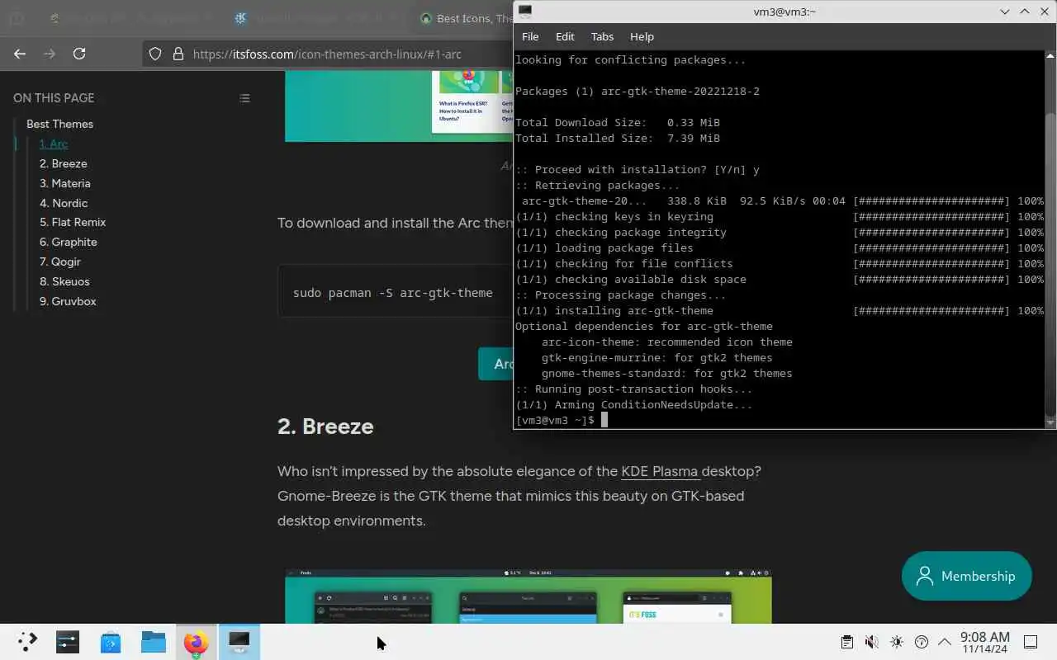Open the terminal Help menu

pyautogui.click(x=642, y=36)
